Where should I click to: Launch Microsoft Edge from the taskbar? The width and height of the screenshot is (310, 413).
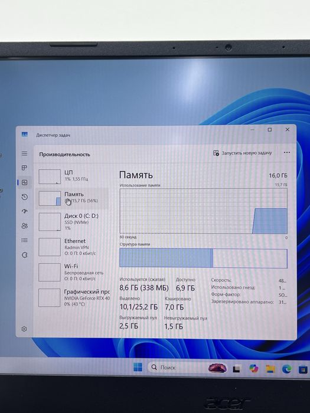(x=287, y=369)
